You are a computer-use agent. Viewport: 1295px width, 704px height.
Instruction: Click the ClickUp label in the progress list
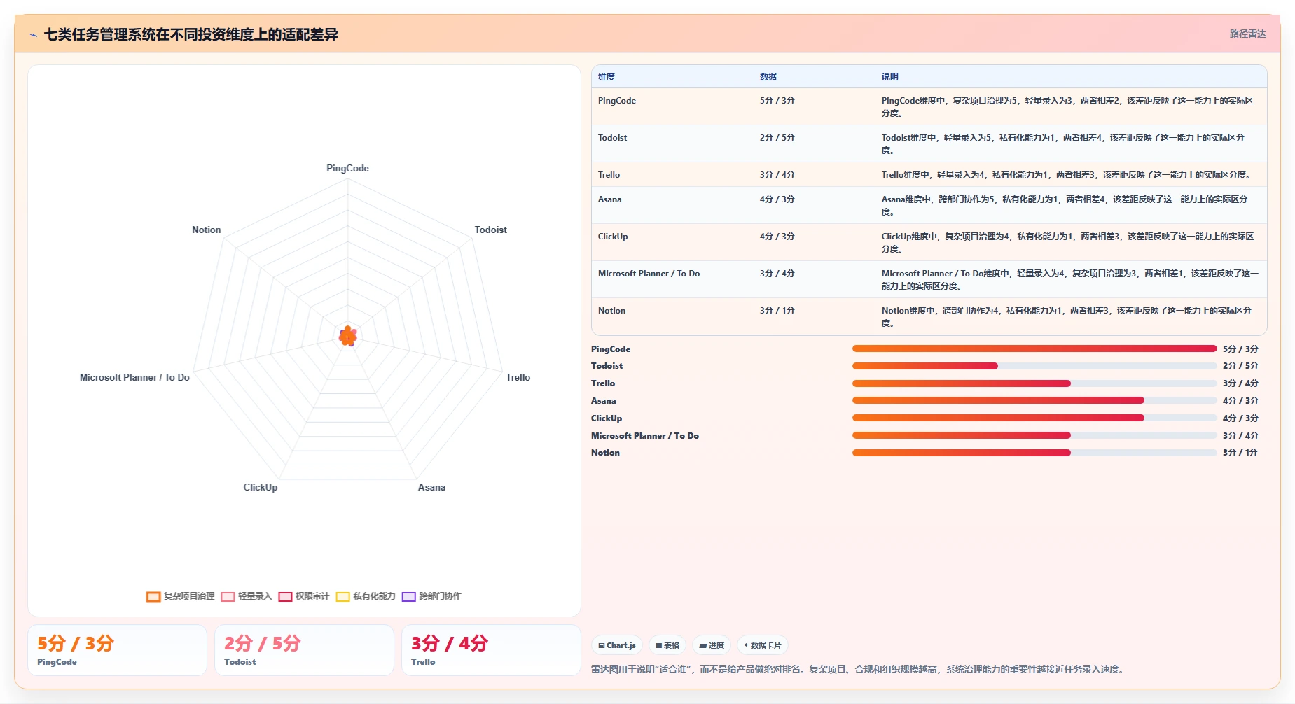click(x=607, y=418)
